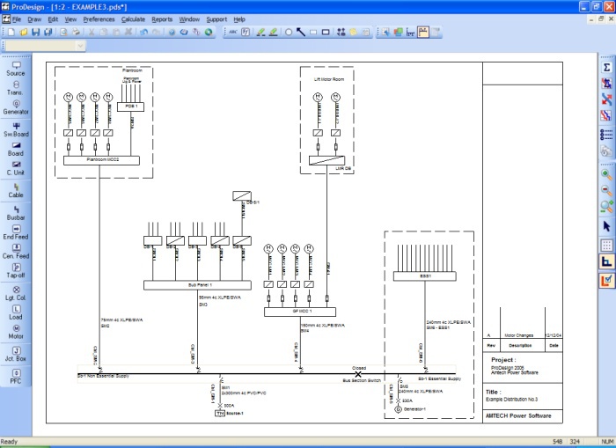Screen dimensions: 616x448
Task: Open the Calculate menu
Action: 133,19
